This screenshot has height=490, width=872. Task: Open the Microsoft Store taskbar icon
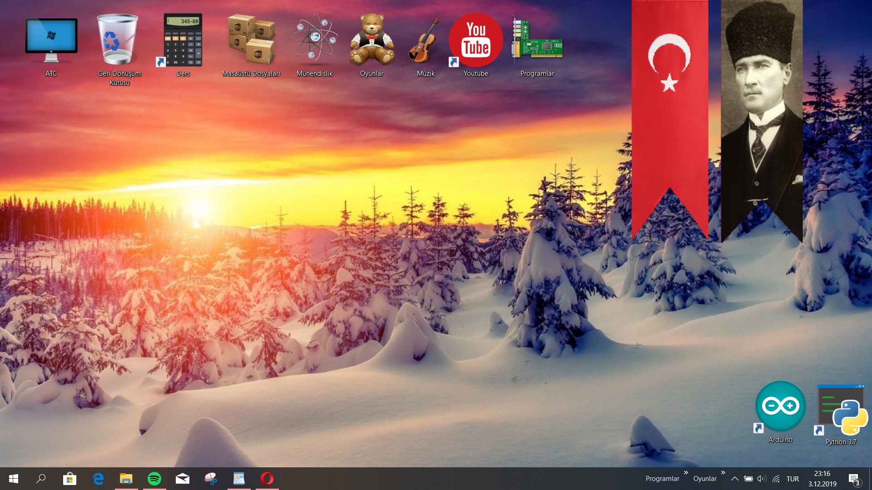69,479
